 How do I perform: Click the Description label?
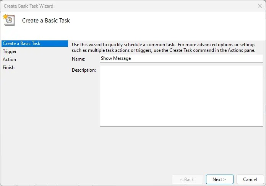pos(84,70)
